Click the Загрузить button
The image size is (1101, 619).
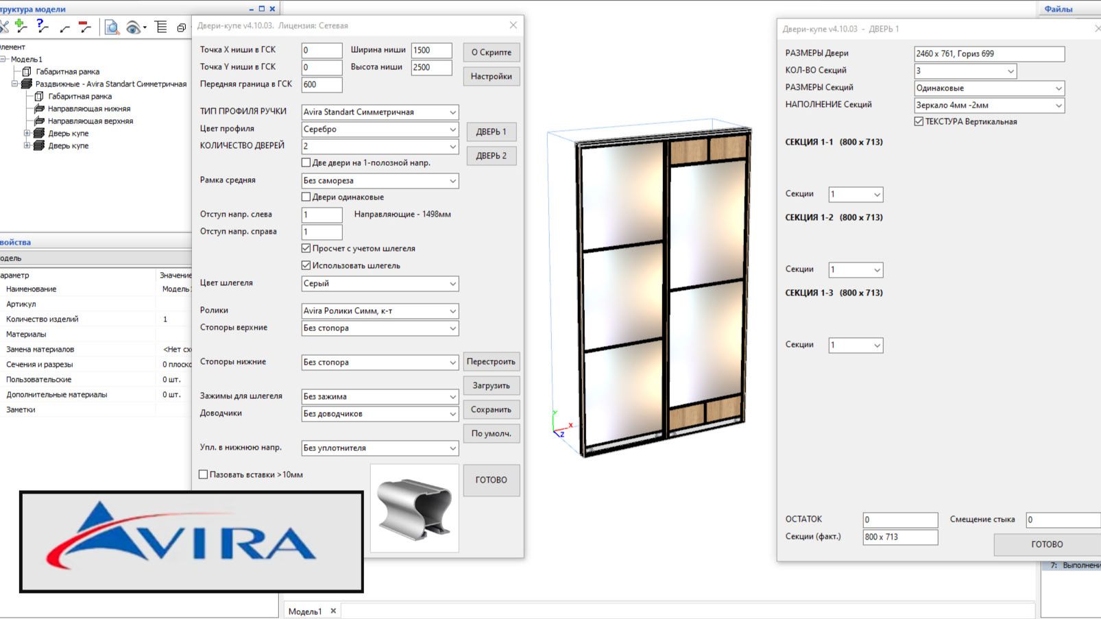click(x=491, y=385)
